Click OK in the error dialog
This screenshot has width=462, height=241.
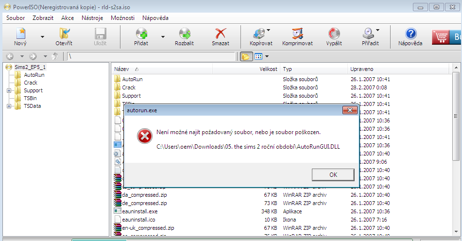click(x=333, y=175)
